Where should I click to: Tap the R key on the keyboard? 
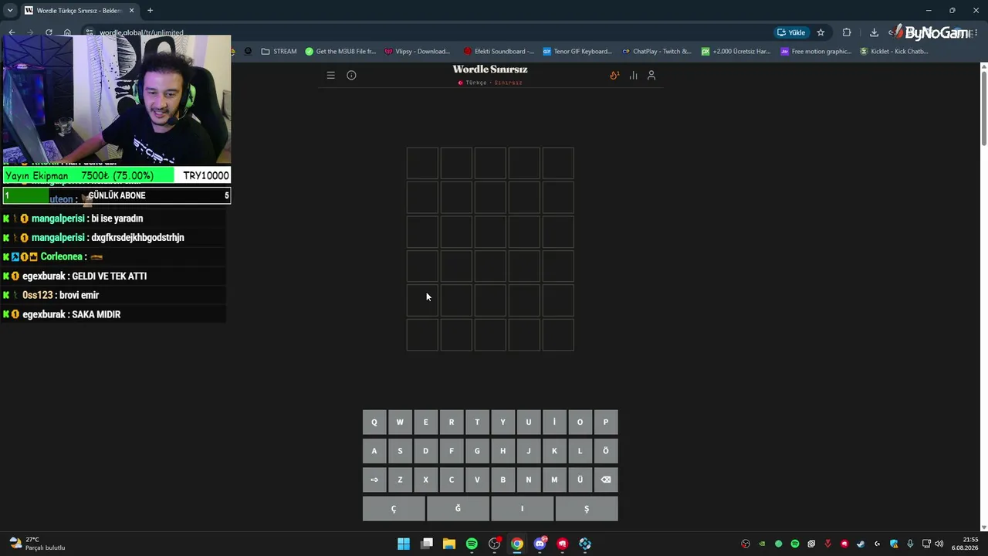click(x=452, y=422)
